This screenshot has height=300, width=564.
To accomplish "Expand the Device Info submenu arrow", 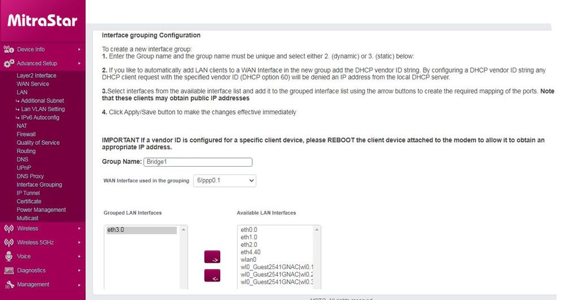I will (x=80, y=50).
